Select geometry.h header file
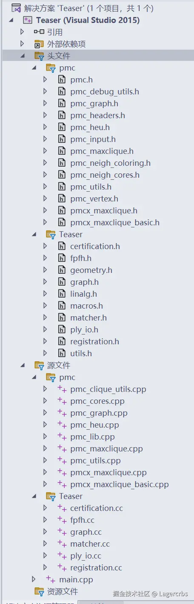Image resolution: width=194 pixels, height=604 pixels. [91, 270]
